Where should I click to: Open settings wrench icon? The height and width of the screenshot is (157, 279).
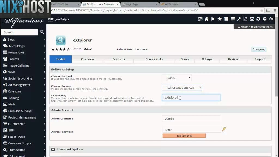[239, 19]
